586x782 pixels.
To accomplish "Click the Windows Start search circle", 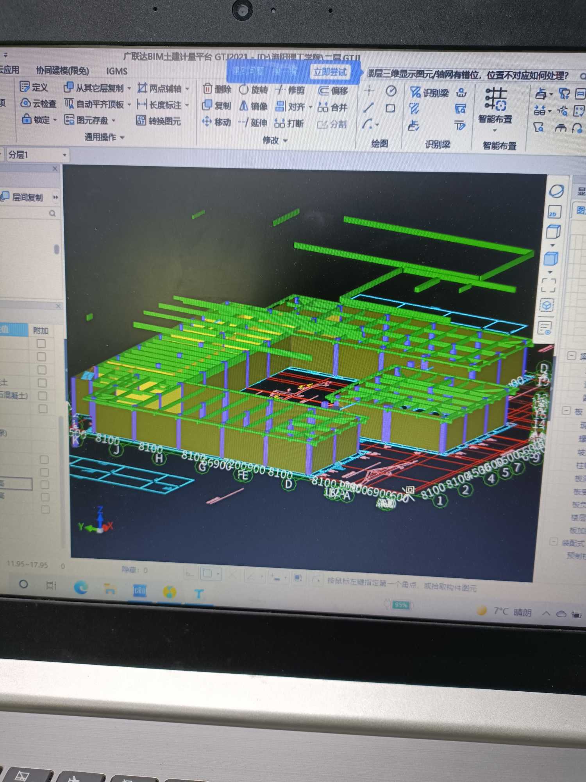I will pos(23,584).
